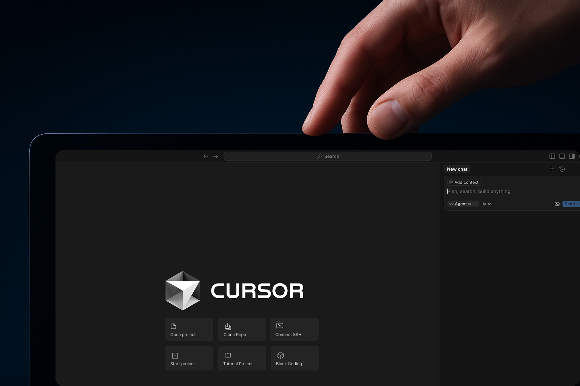The image size is (580, 386).
Task: Open chat more options ellipsis
Action: click(572, 169)
